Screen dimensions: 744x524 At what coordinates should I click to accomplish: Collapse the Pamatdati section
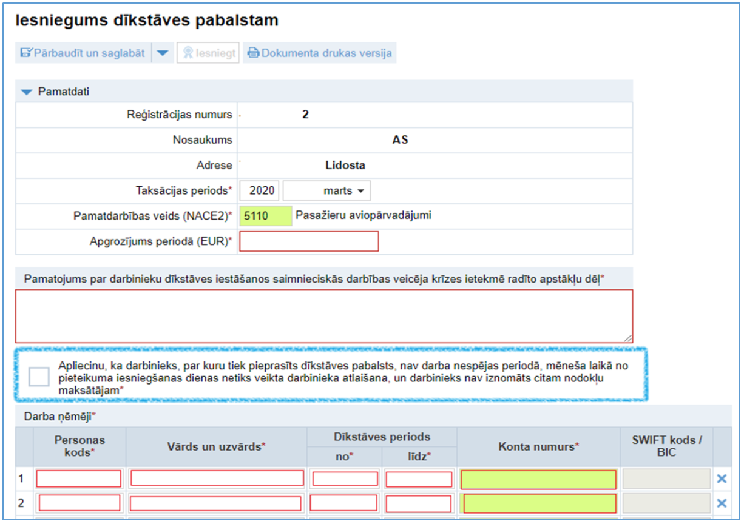26,92
